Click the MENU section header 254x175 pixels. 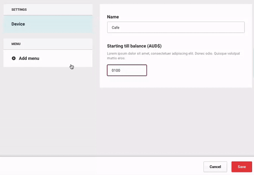click(x=48, y=44)
